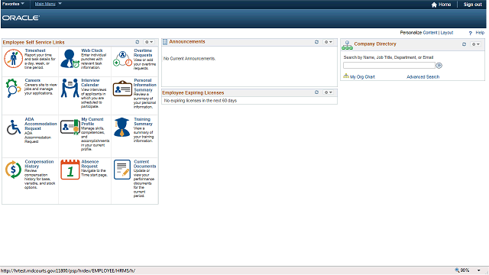The height and width of the screenshot is (275, 489).
Task: Open the zoom level dropdown arrow
Action: (479, 270)
